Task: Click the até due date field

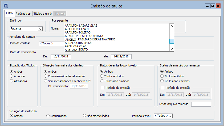Action: point(121,56)
